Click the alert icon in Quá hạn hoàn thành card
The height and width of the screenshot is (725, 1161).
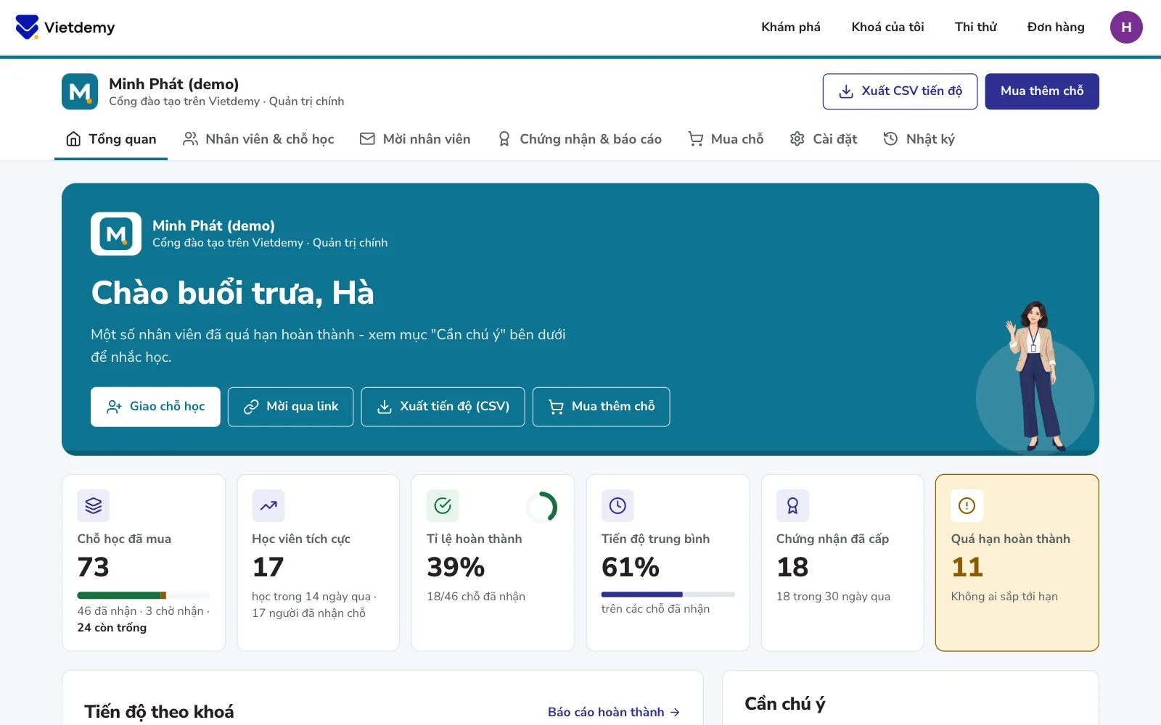point(967,505)
